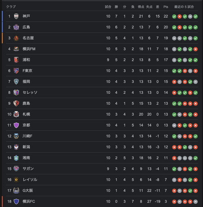
Task: Click the Gamba Osaka (G大阪) club crest
Action: (16, 191)
